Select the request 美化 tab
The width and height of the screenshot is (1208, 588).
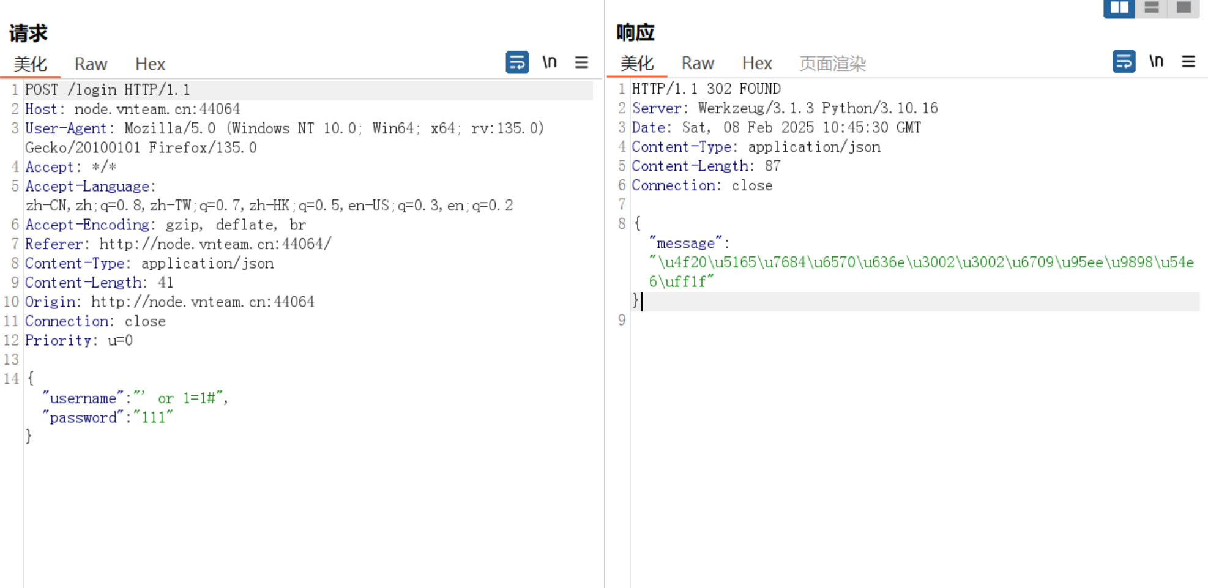coord(30,64)
